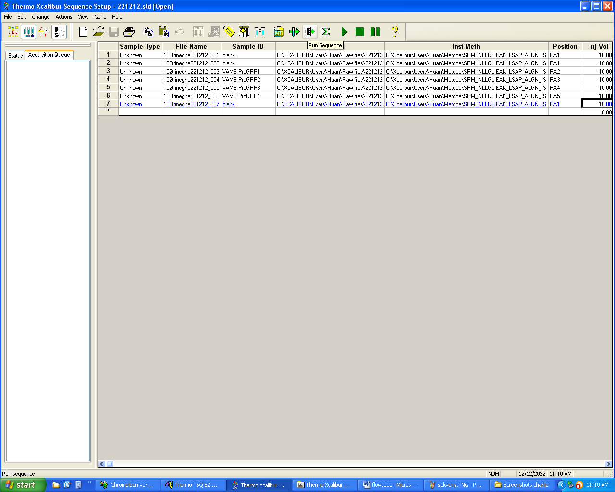
Task: Select the Sample Type cell in row 5
Action: click(x=140, y=88)
